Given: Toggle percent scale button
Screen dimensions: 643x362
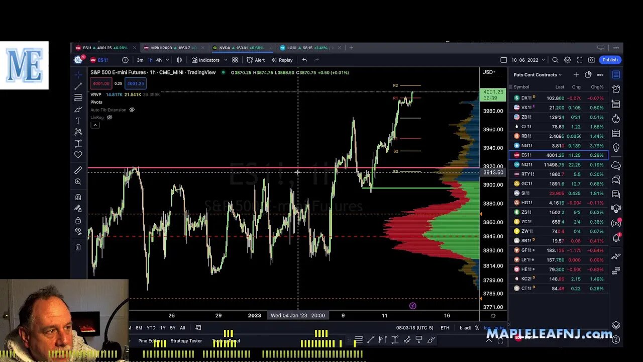Looking at the screenshot, I should coord(477,328).
